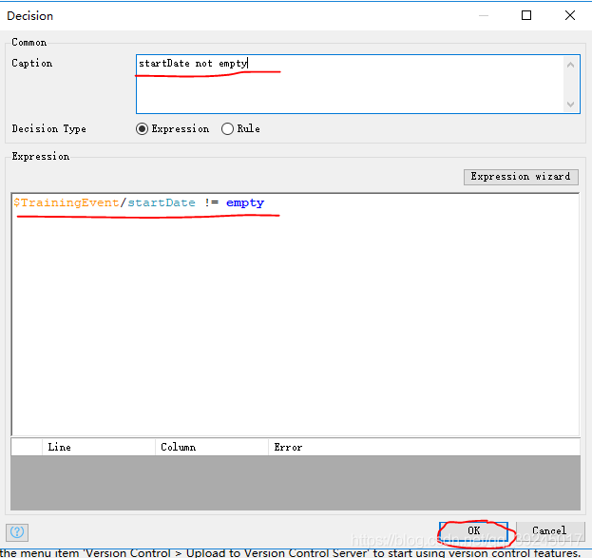Click the Caption scrollbar down arrow

click(570, 104)
